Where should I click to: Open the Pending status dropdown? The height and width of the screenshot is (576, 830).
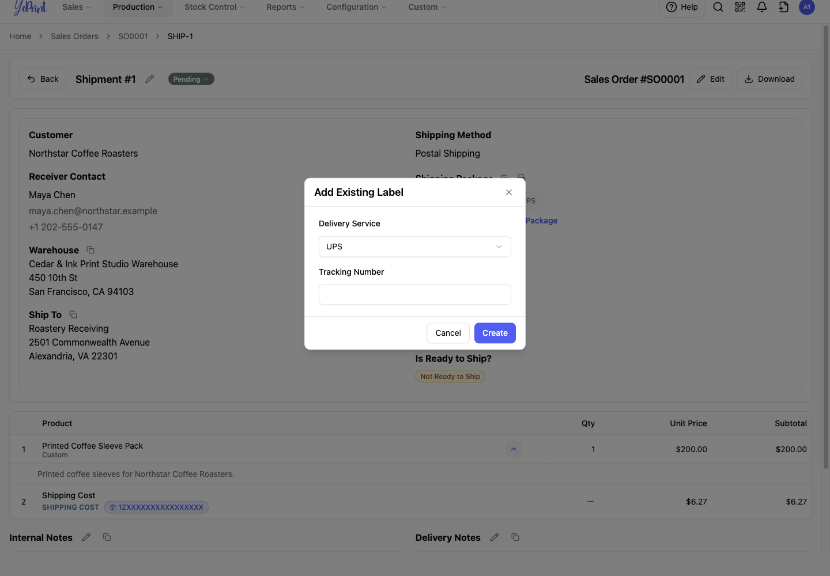point(191,79)
